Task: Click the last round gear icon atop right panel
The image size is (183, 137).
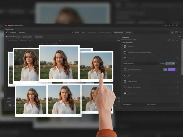Action: click(177, 40)
